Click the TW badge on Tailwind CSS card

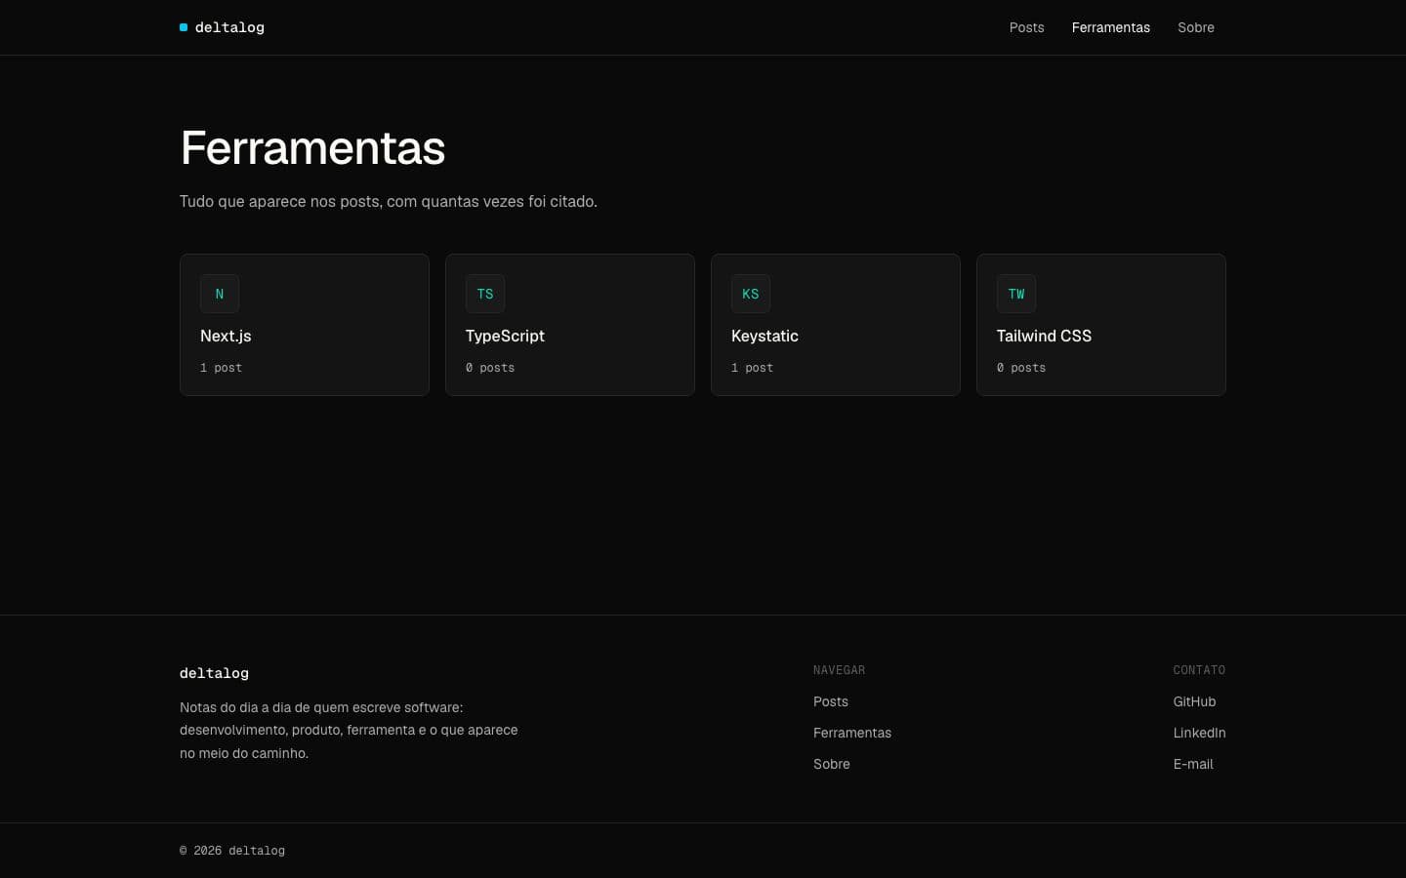(1016, 294)
